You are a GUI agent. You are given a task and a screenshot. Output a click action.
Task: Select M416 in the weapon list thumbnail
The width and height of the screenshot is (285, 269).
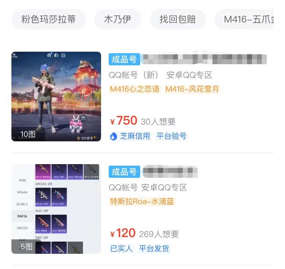pyautogui.click(x=22, y=216)
